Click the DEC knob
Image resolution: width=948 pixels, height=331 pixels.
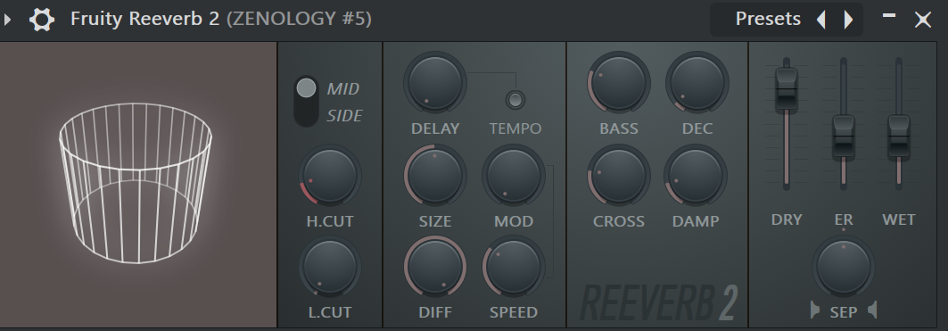(x=697, y=83)
